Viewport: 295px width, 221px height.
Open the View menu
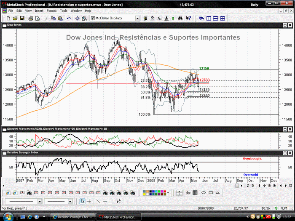(x=28, y=11)
